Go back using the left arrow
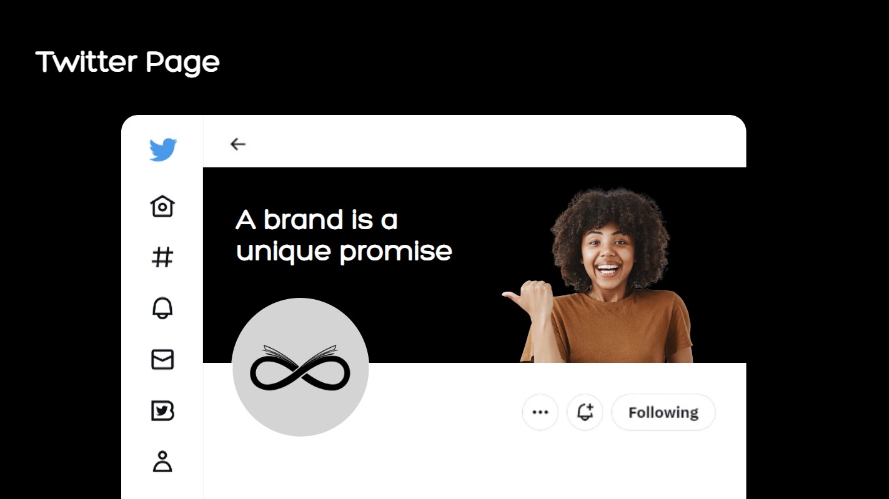This screenshot has width=889, height=499. coord(238,144)
